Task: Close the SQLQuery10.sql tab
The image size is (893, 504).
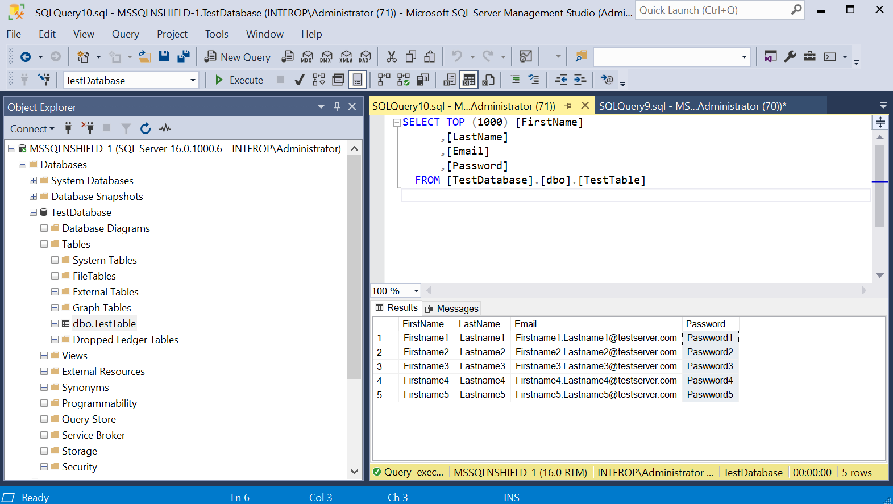Action: point(585,106)
